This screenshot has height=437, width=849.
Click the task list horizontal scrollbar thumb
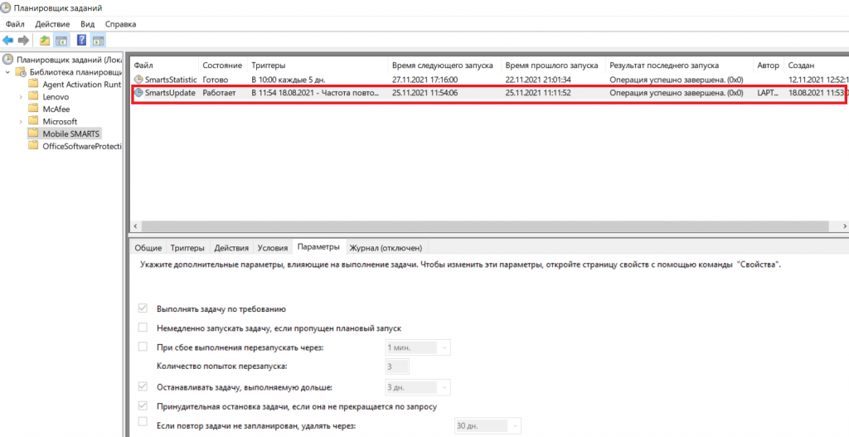coord(485,226)
